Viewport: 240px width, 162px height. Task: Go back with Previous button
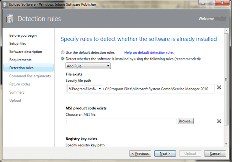tap(140, 154)
